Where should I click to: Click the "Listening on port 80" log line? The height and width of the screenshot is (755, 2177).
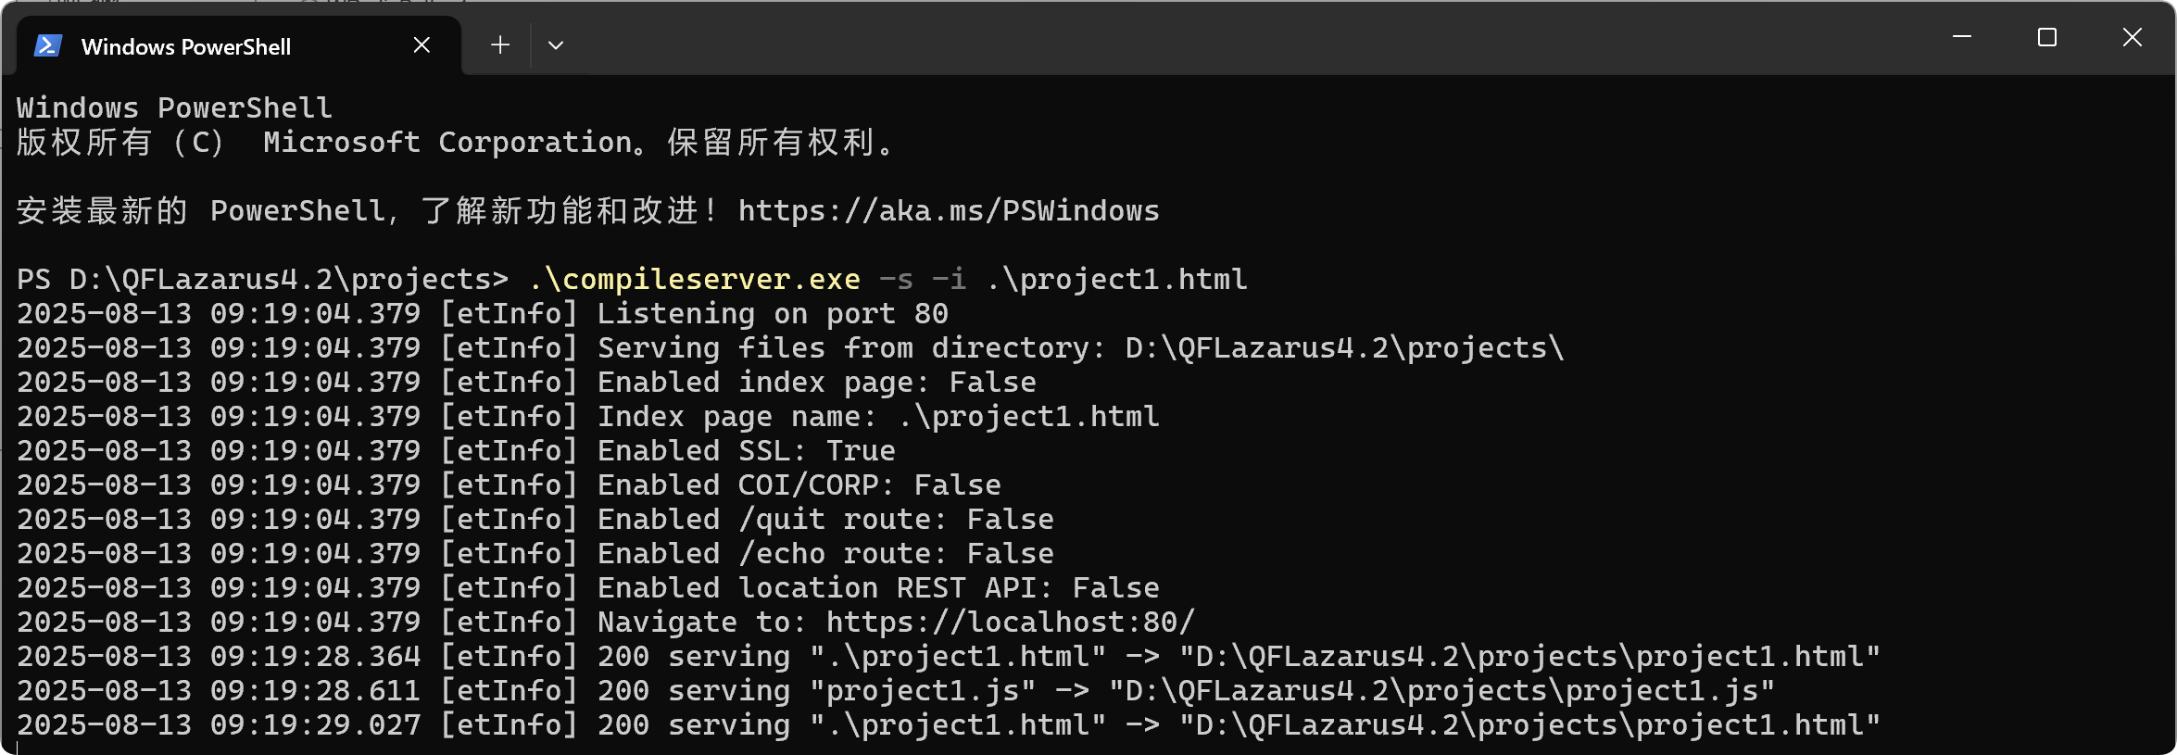tap(772, 314)
